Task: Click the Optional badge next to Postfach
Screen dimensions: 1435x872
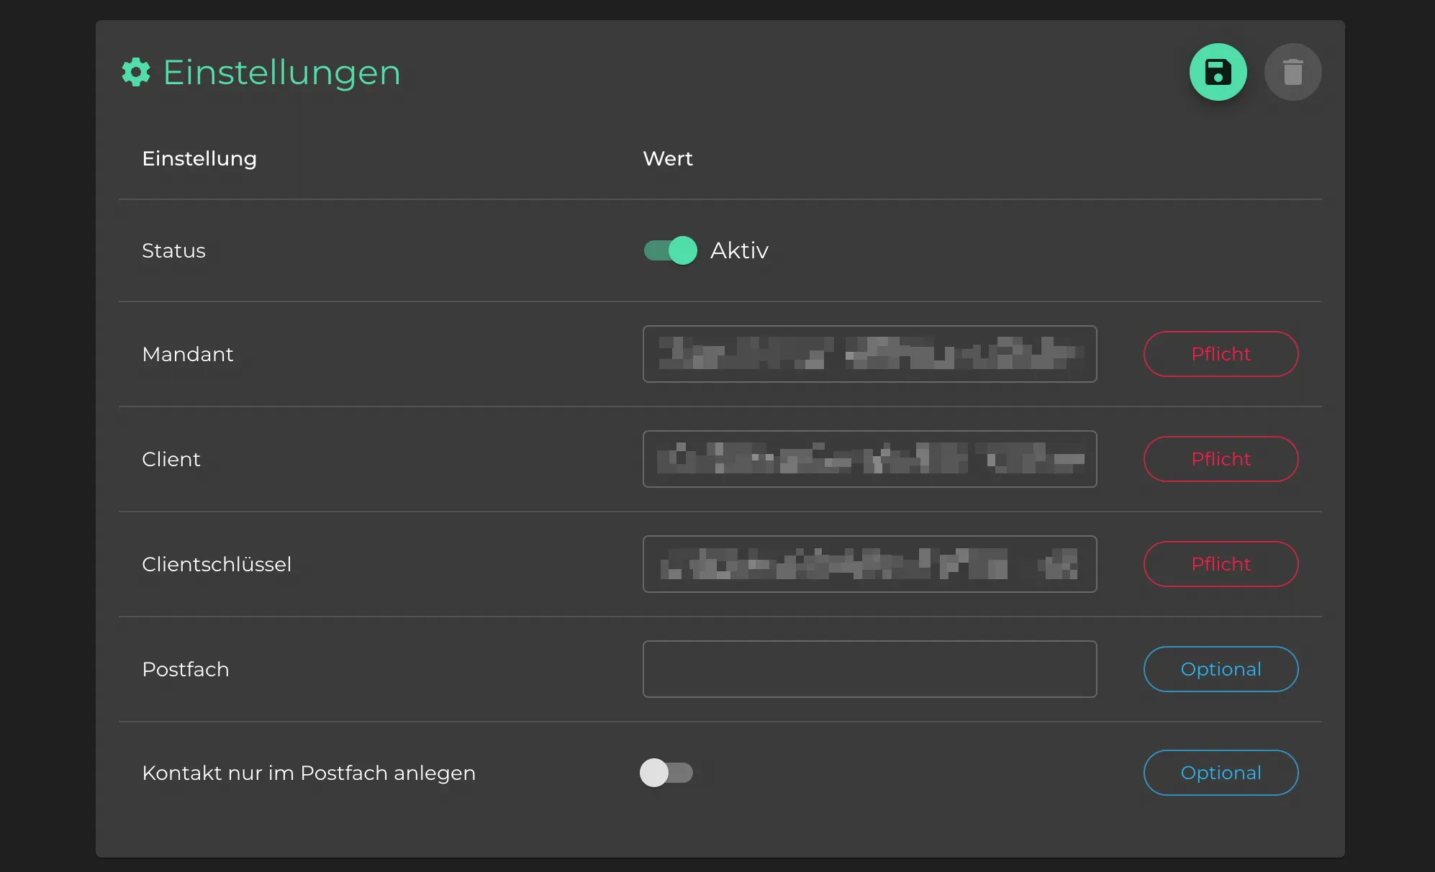Action: (1222, 668)
